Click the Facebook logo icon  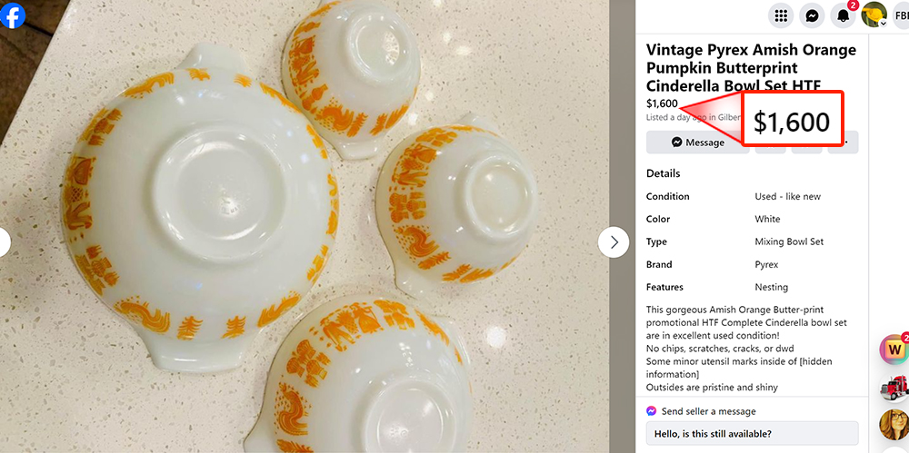click(14, 15)
